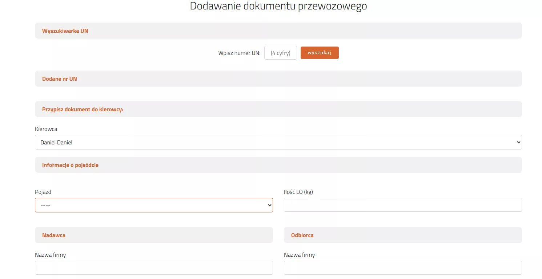Click the Dodane nr UN section header
This screenshot has width=542, height=279.
(x=60, y=79)
